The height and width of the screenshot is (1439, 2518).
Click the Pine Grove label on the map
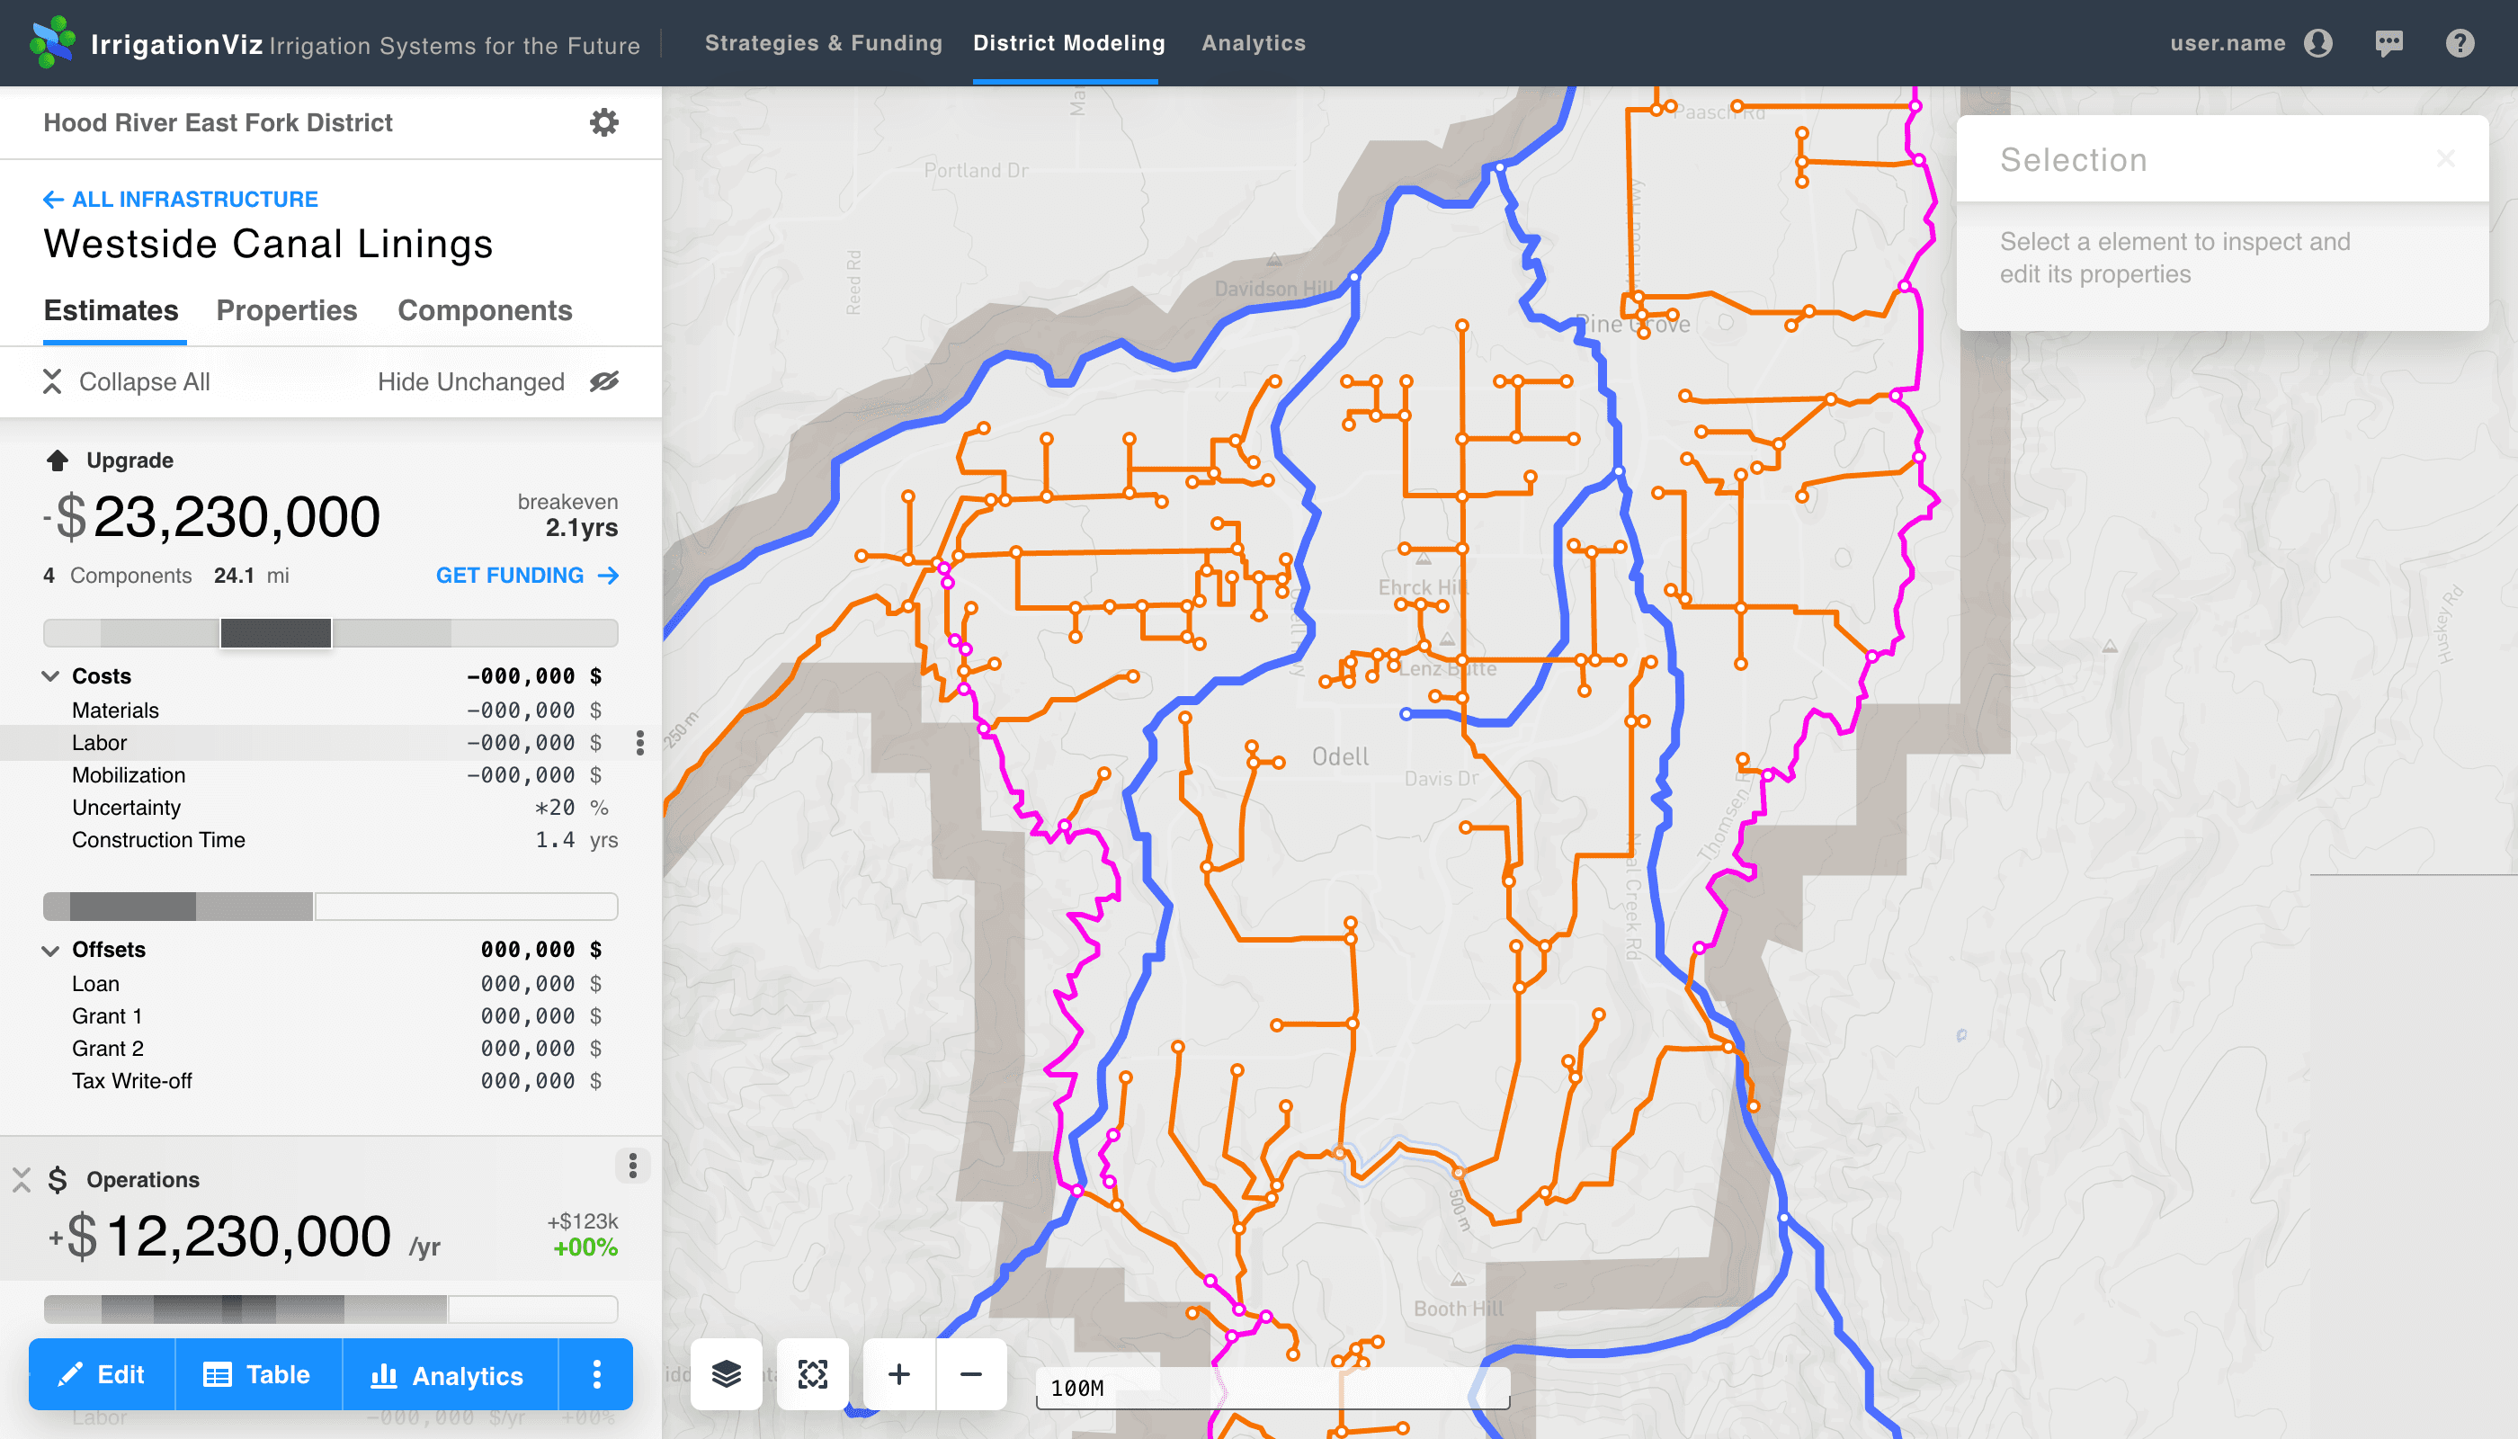[x=1633, y=323]
